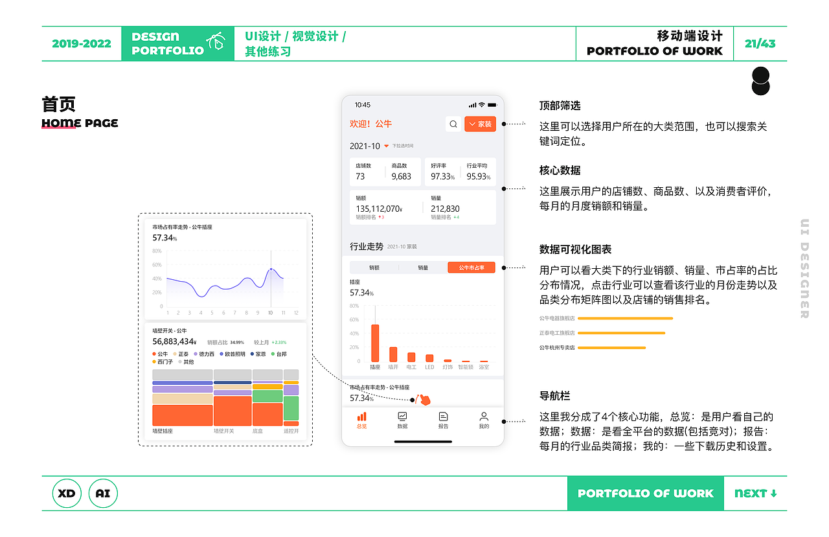
Task: Click the battery icon in phone status bar
Action: click(492, 105)
